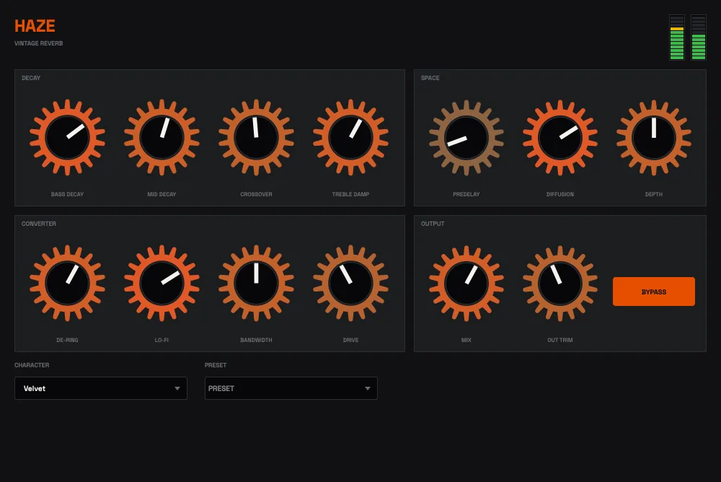The height and width of the screenshot is (482, 721).
Task: Click the CHARACTER label above the dropdown
Action: pyautogui.click(x=32, y=365)
